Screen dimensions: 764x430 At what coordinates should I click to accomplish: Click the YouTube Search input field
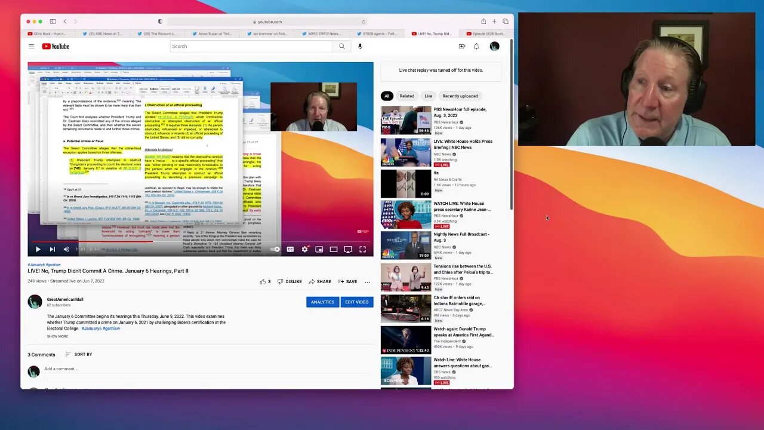click(x=251, y=46)
